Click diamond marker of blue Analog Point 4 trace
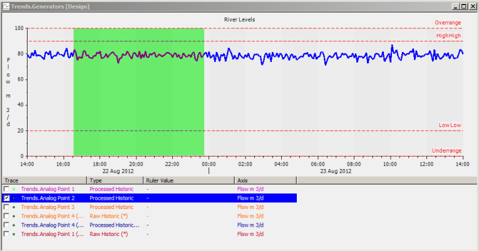 (x=14, y=225)
